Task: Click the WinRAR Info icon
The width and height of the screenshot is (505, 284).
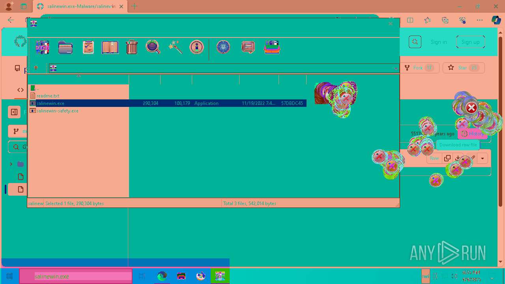Action: pyautogui.click(x=196, y=47)
